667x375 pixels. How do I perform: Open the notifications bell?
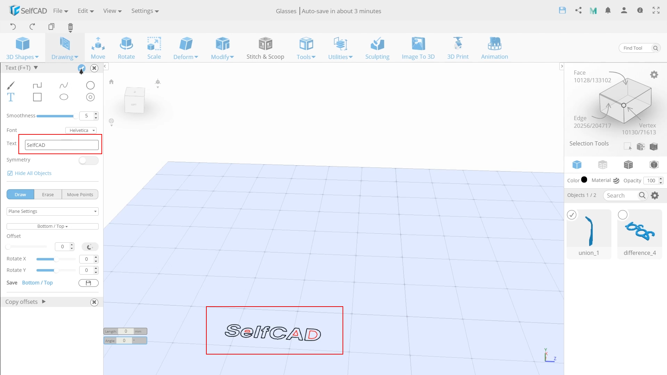click(x=608, y=10)
